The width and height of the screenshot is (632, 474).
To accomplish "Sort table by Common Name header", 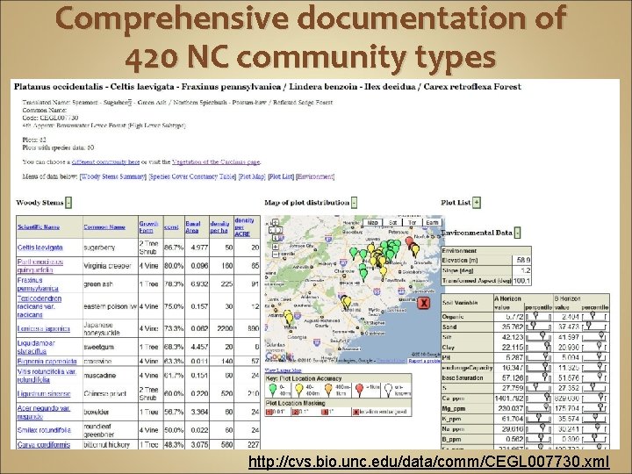I will click(x=104, y=227).
